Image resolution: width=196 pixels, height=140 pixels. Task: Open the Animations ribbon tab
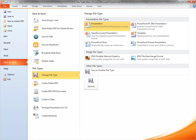click(62, 6)
